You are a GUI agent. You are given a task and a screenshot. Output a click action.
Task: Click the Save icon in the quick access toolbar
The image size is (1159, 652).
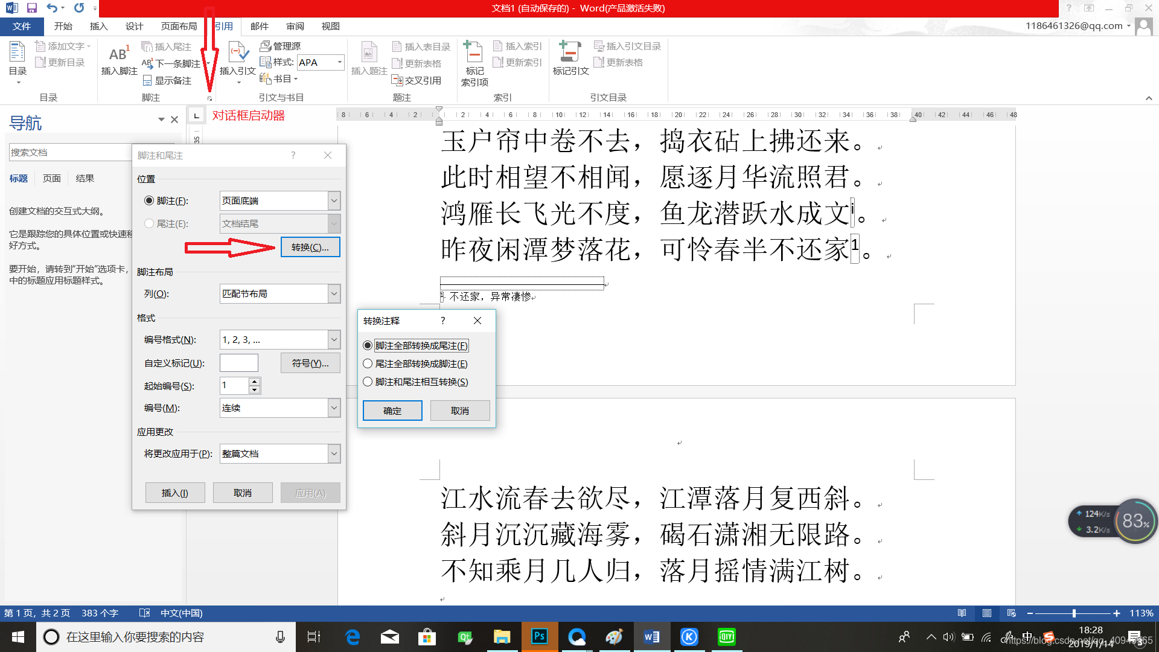[32, 8]
